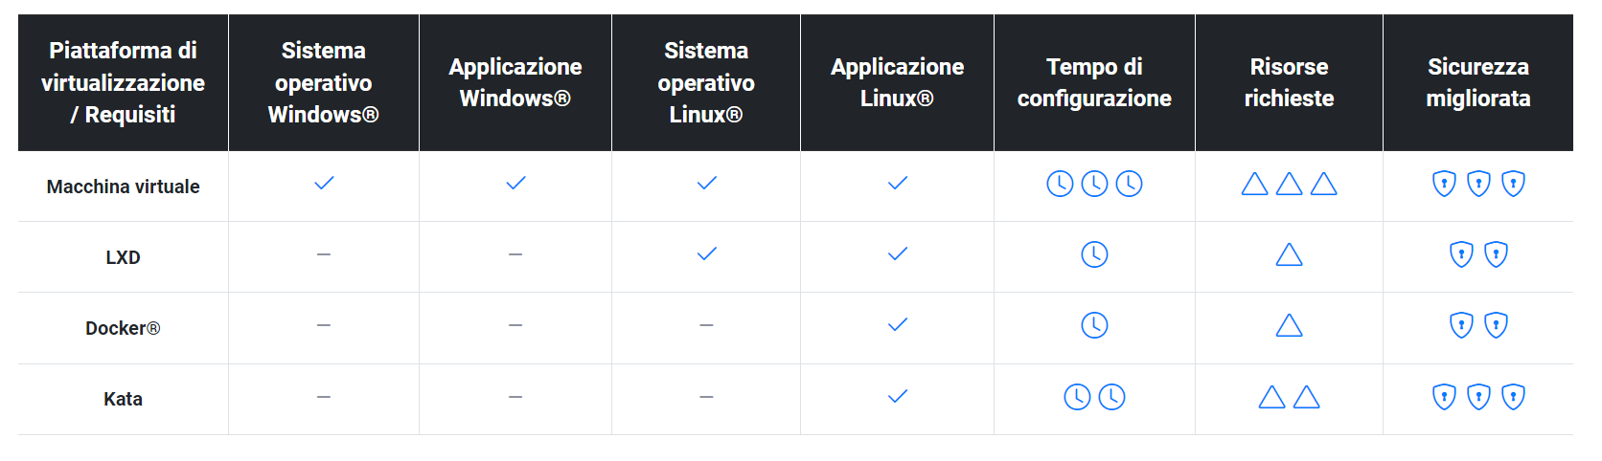
Task: Click the Linux OS checkmark for LXD
Action: (x=706, y=253)
